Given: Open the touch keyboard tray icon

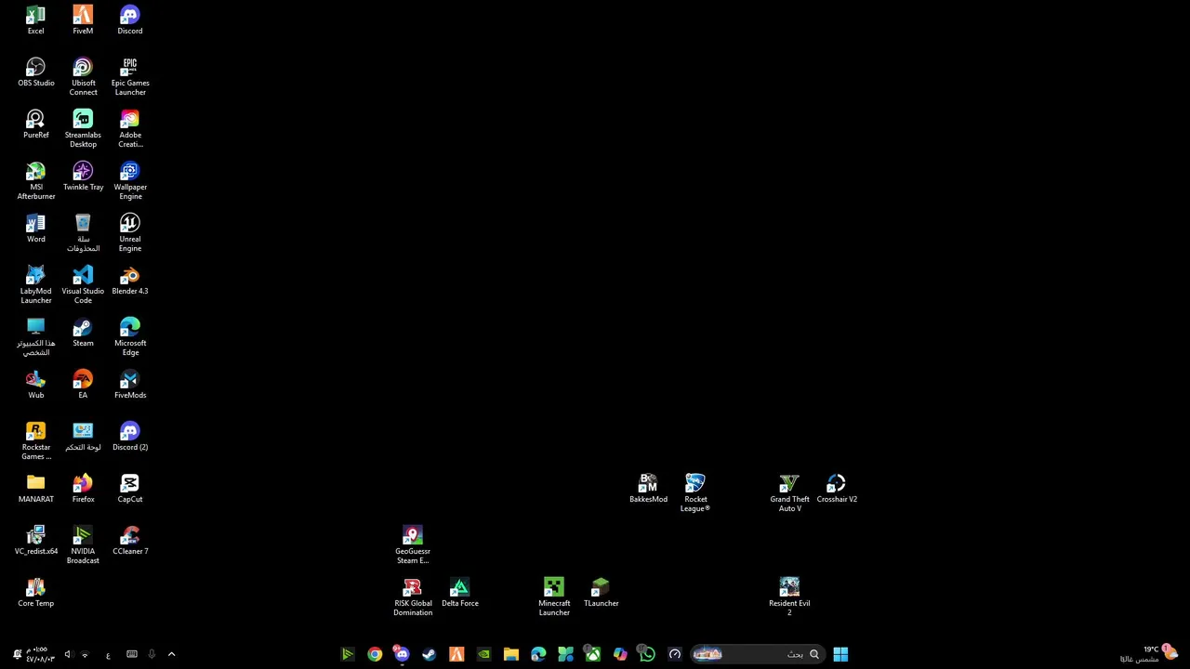Looking at the screenshot, I should tap(132, 654).
